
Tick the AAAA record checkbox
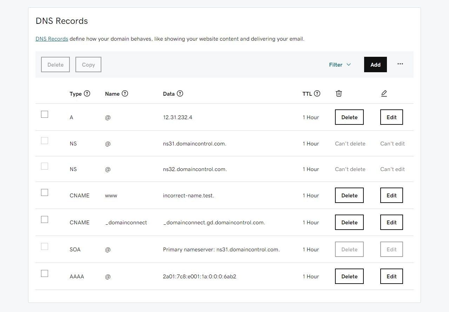45,273
